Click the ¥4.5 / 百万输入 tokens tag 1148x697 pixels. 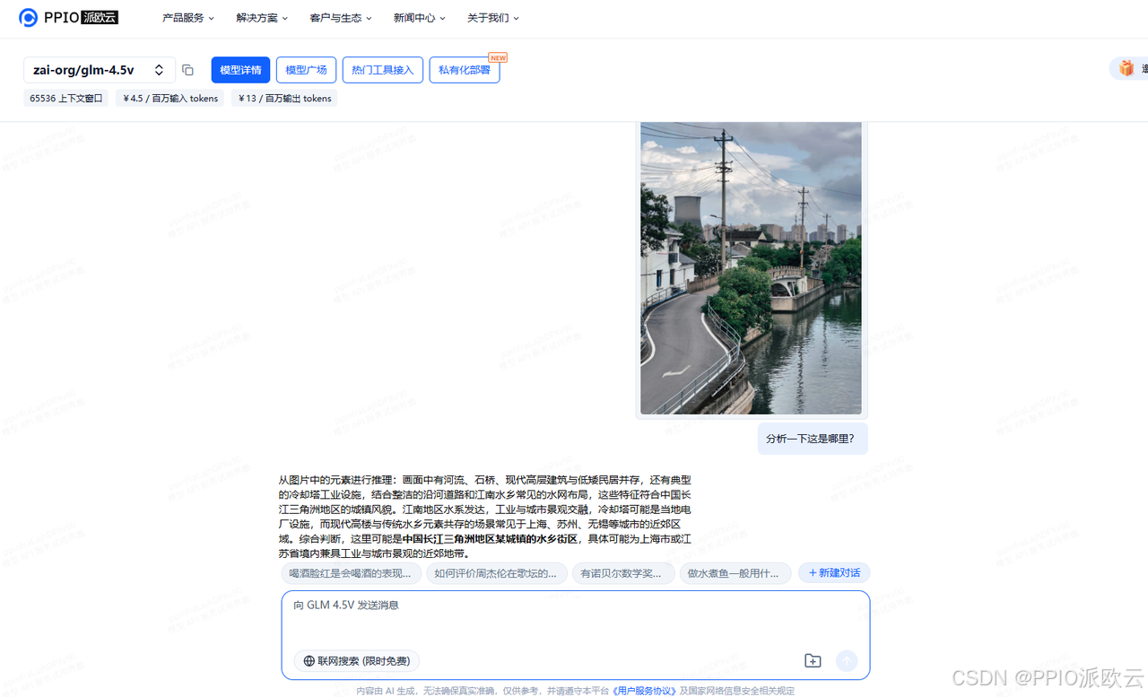coord(170,99)
